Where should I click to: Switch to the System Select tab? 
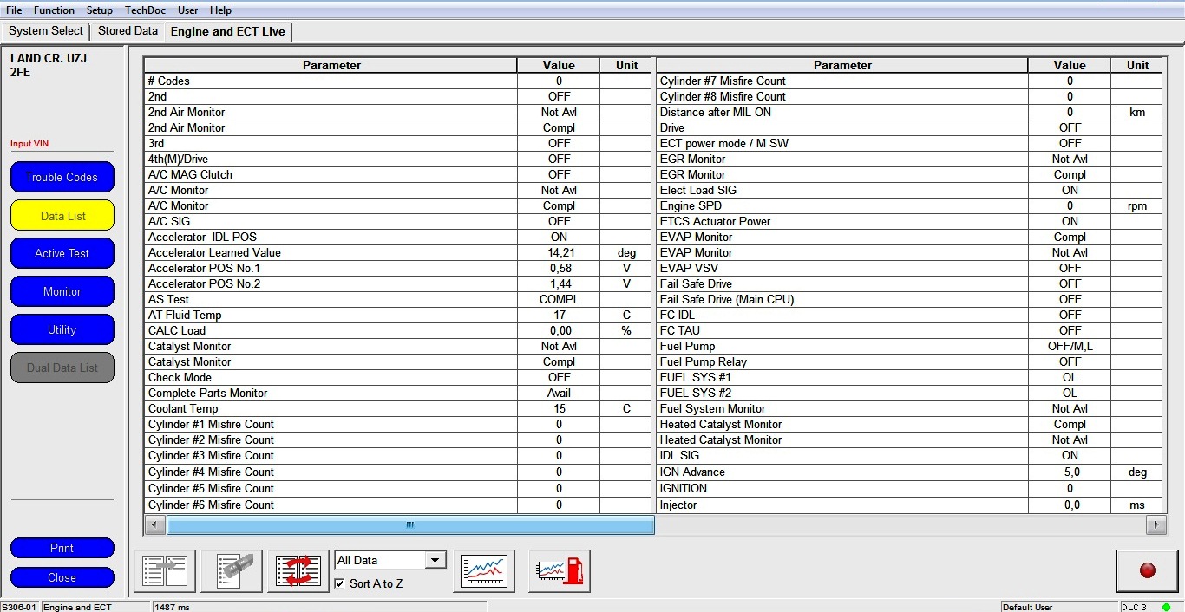pyautogui.click(x=46, y=31)
